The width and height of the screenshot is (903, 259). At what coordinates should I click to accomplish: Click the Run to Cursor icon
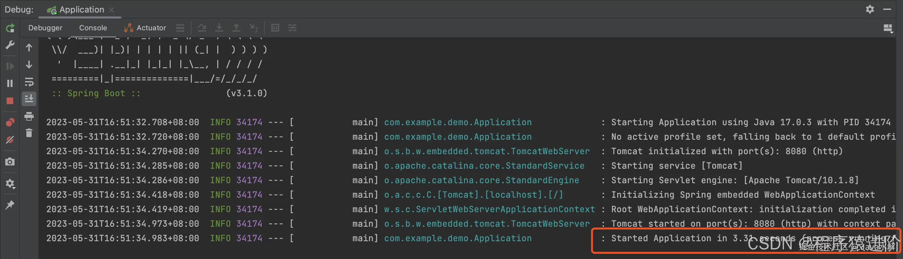254,28
